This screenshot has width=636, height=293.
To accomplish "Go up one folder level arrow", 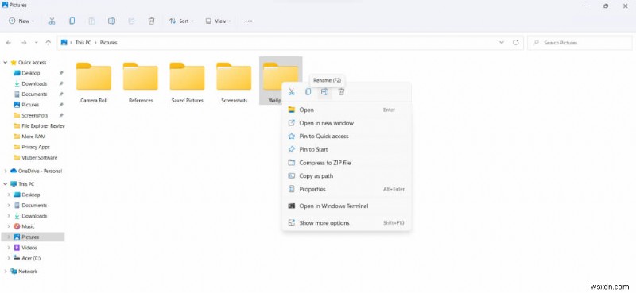I will (x=48, y=43).
